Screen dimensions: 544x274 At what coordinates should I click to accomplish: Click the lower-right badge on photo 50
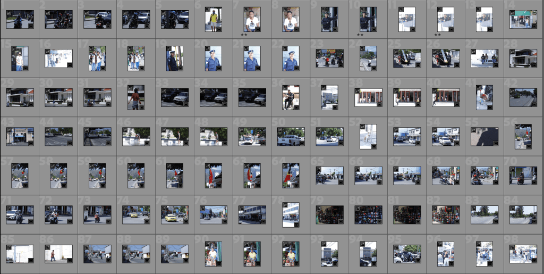pos(301,143)
